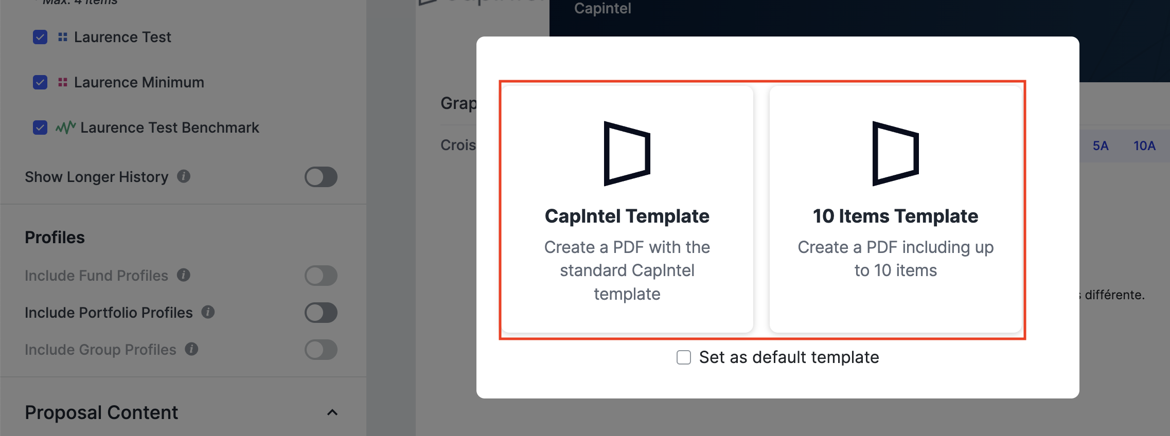The width and height of the screenshot is (1170, 436).
Task: Uncheck the Laurence Test Benchmark checkbox
Action: [40, 128]
